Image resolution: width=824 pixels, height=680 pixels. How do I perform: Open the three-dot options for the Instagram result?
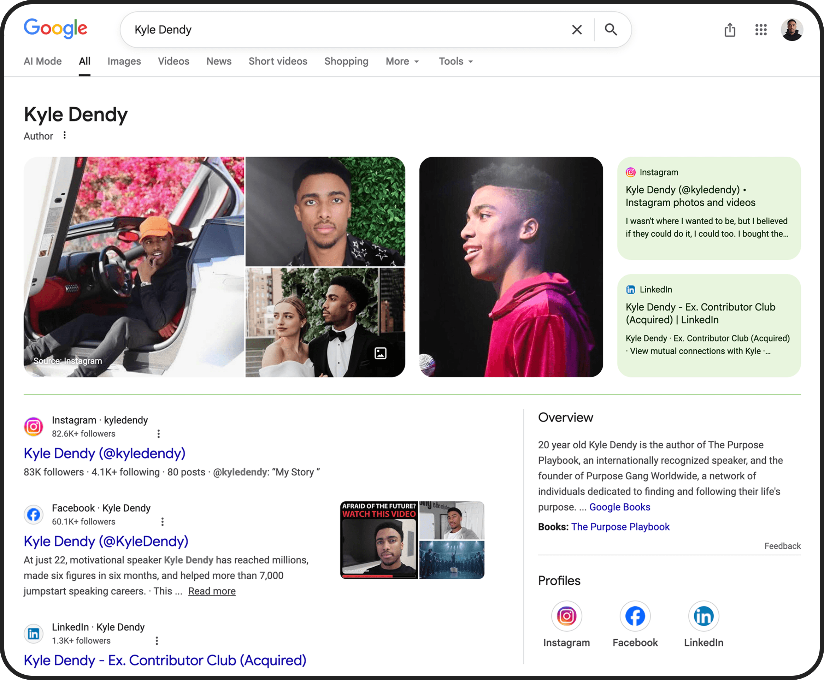[158, 434]
